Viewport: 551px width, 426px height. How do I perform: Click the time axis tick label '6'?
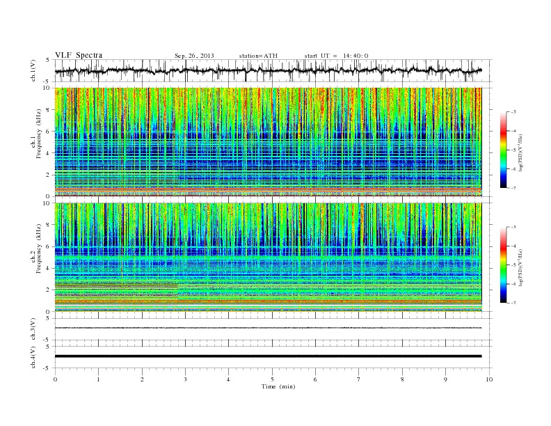click(x=315, y=379)
